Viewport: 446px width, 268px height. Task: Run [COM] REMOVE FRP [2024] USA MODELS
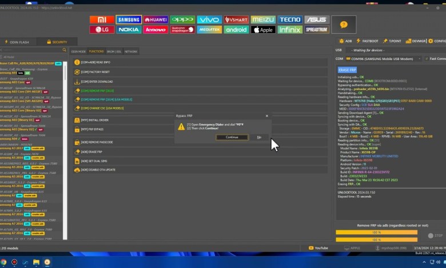tap(200, 100)
